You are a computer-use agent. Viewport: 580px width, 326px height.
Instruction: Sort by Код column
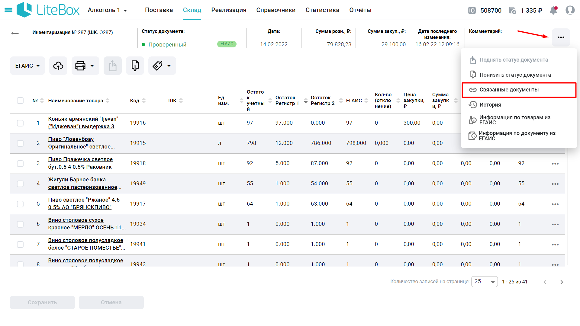click(144, 101)
